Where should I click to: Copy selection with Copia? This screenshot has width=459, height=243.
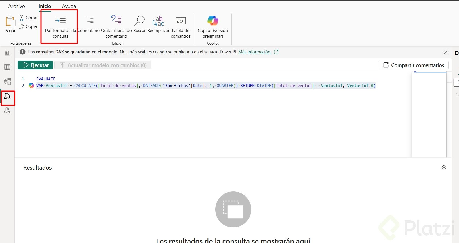pos(28,26)
